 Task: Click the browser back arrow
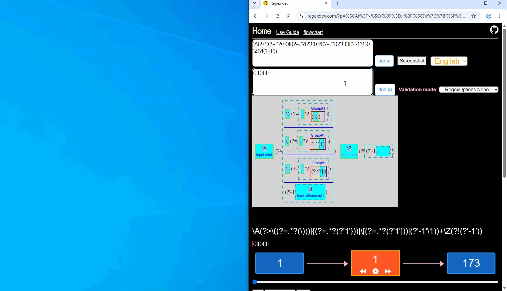(x=256, y=16)
